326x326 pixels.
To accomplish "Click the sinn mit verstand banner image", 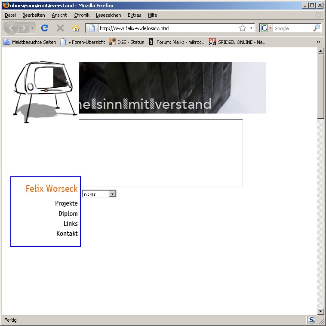I will pos(172,88).
